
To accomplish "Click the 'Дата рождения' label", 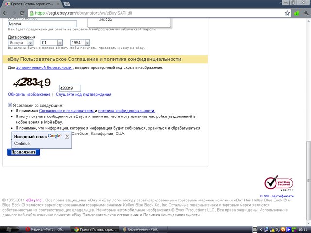I will click(x=22, y=37).
